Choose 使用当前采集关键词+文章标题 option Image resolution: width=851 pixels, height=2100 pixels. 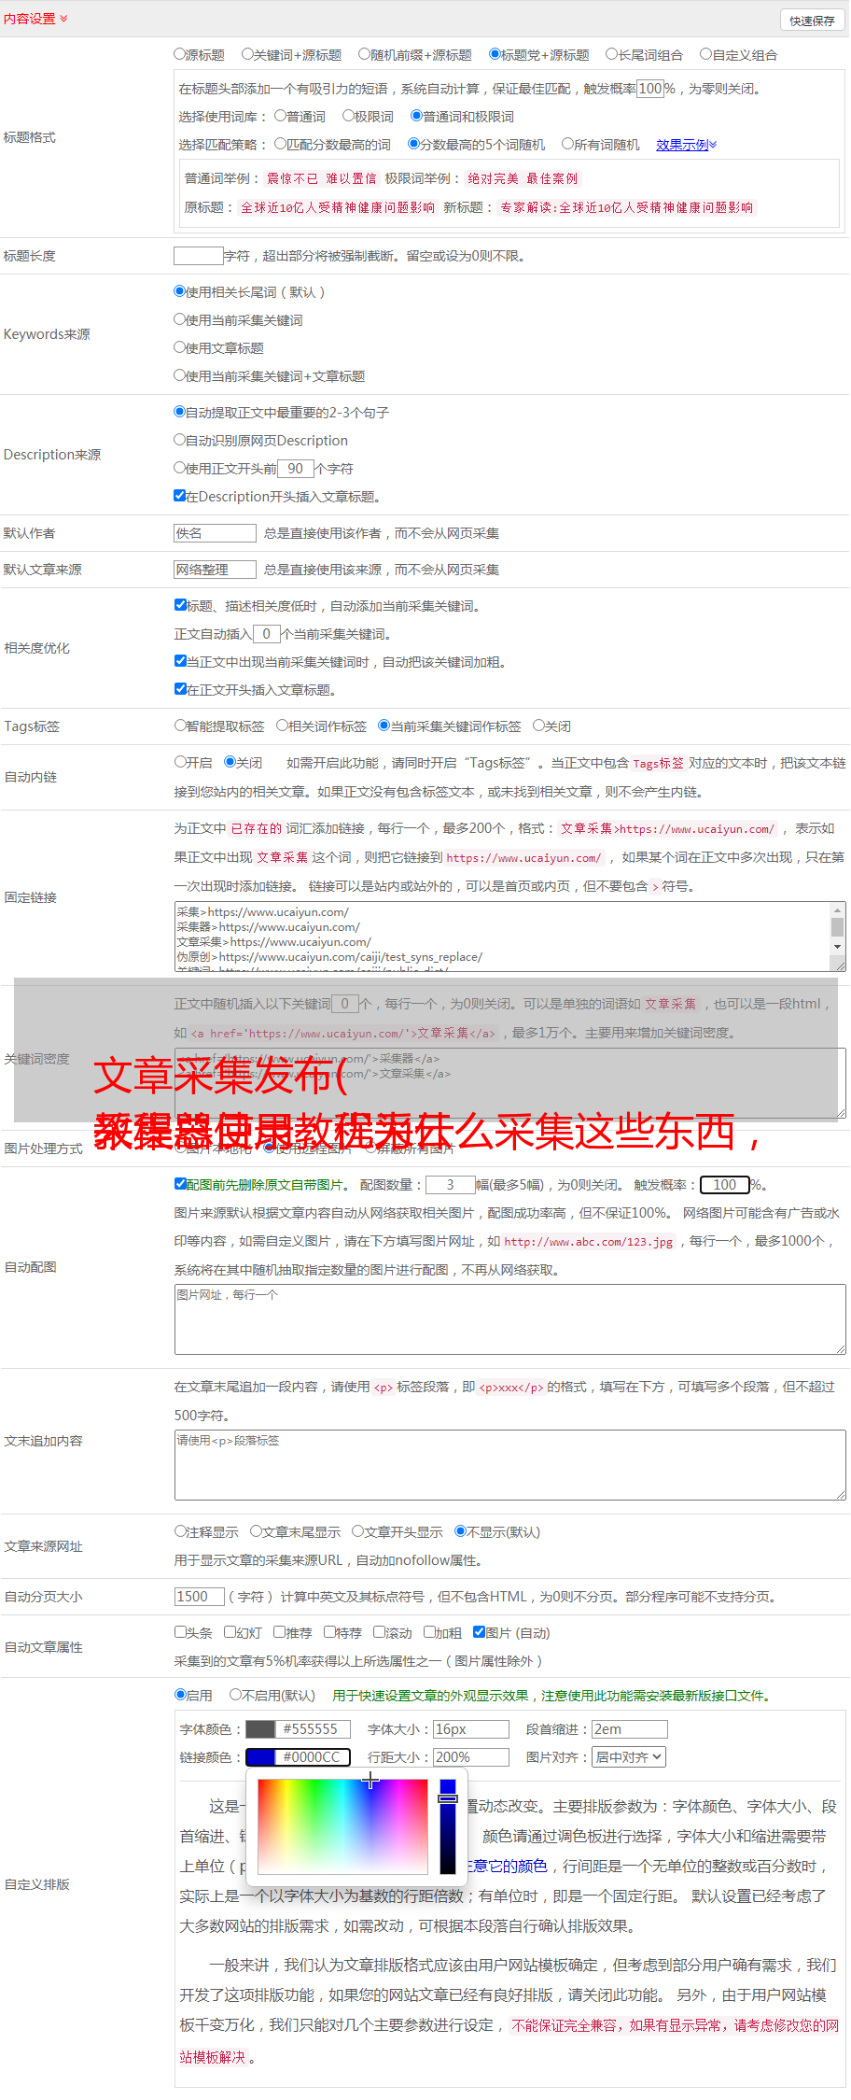180,375
